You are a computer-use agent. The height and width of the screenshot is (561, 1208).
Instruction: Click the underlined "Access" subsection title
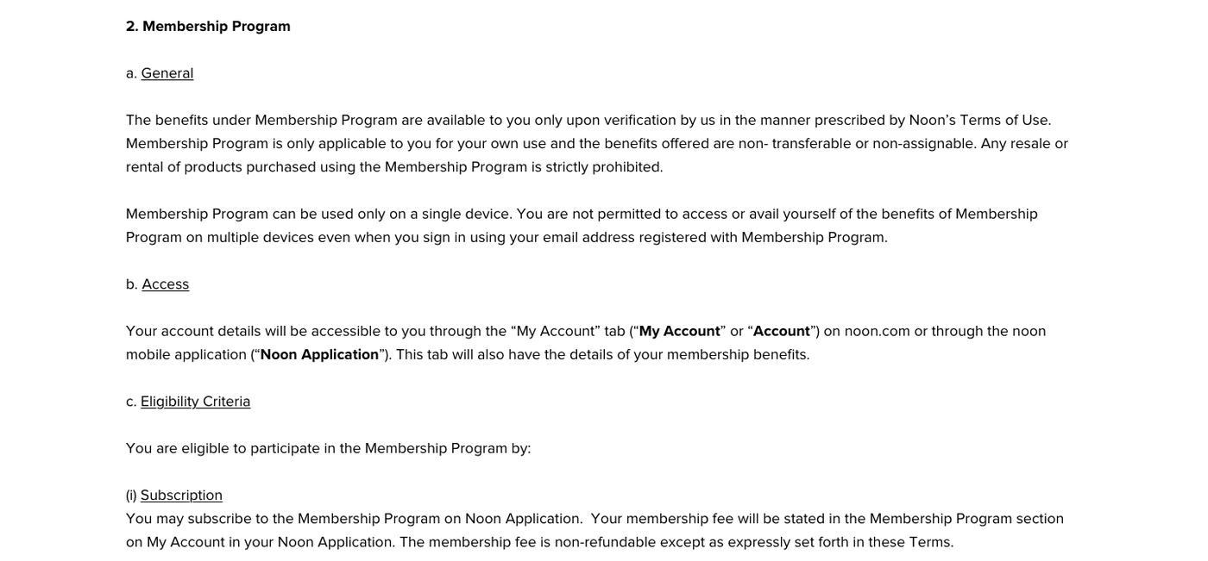(x=166, y=284)
